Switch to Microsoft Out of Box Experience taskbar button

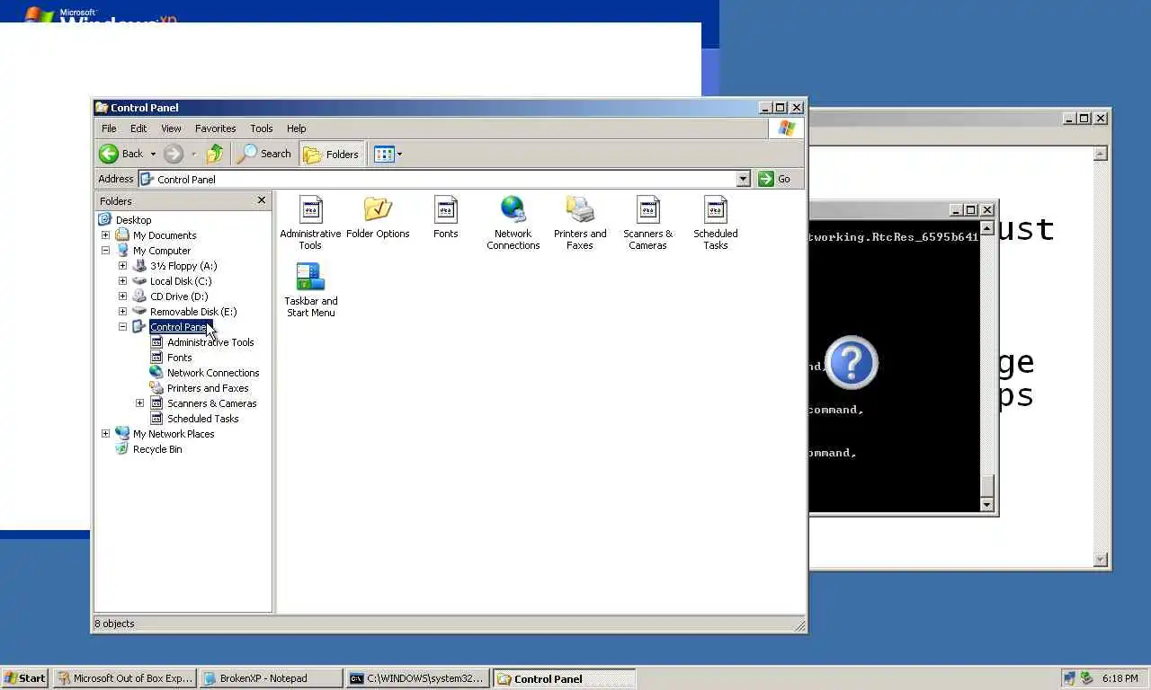[x=124, y=678]
